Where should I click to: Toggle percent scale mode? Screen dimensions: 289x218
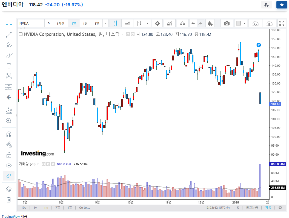(x=238, y=208)
